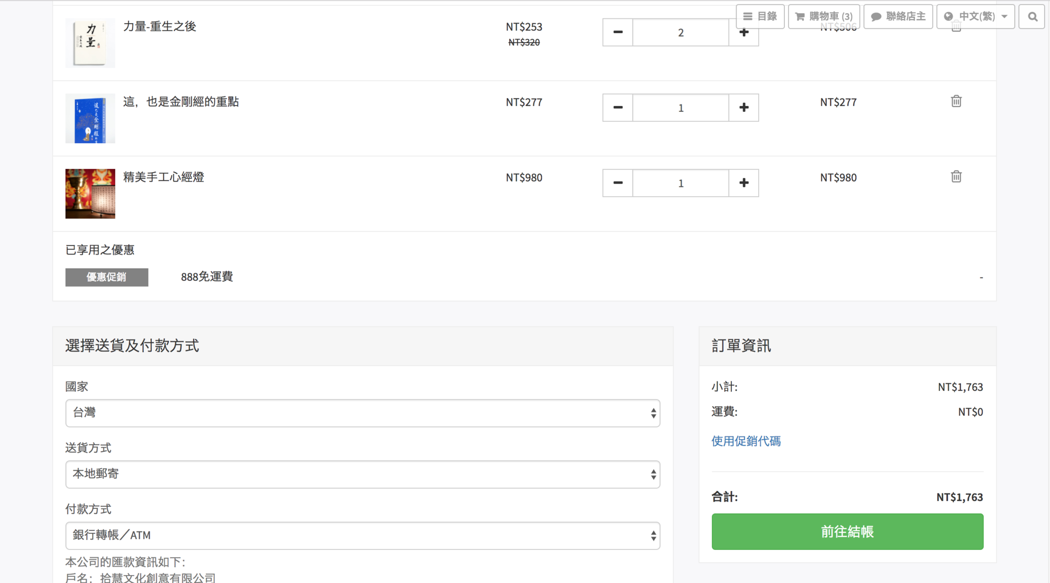
Task: Add one more 金剛經 book
Action: coord(743,108)
